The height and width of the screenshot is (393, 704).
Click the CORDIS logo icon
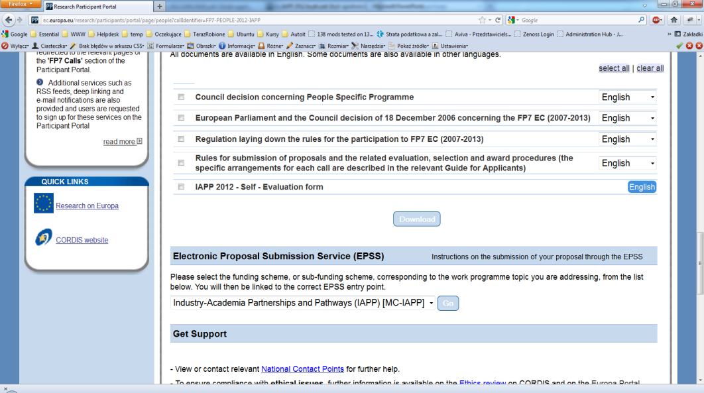click(x=44, y=237)
